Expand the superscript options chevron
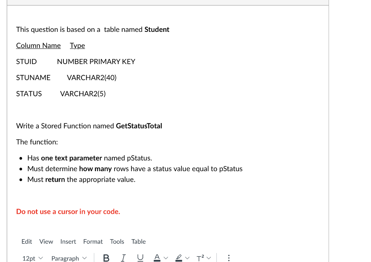The height and width of the screenshot is (262, 371). pyautogui.click(x=209, y=258)
